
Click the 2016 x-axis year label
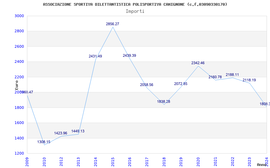click(130, 162)
